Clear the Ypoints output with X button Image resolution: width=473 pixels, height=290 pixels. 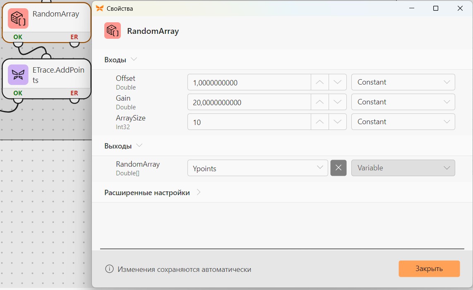[339, 168]
